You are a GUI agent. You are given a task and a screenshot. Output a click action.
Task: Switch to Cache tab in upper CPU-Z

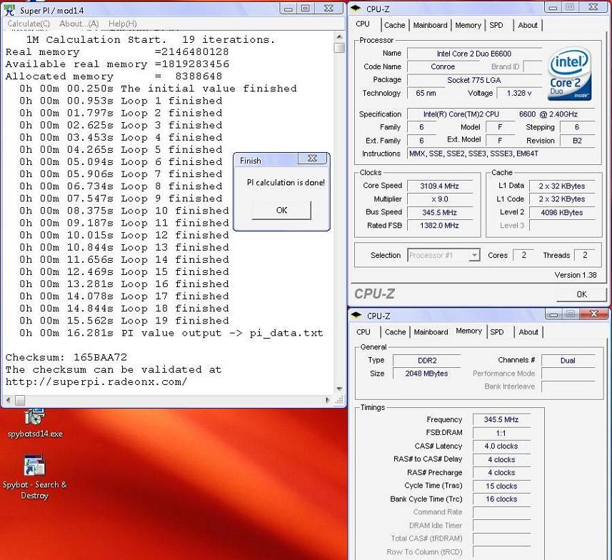(395, 25)
